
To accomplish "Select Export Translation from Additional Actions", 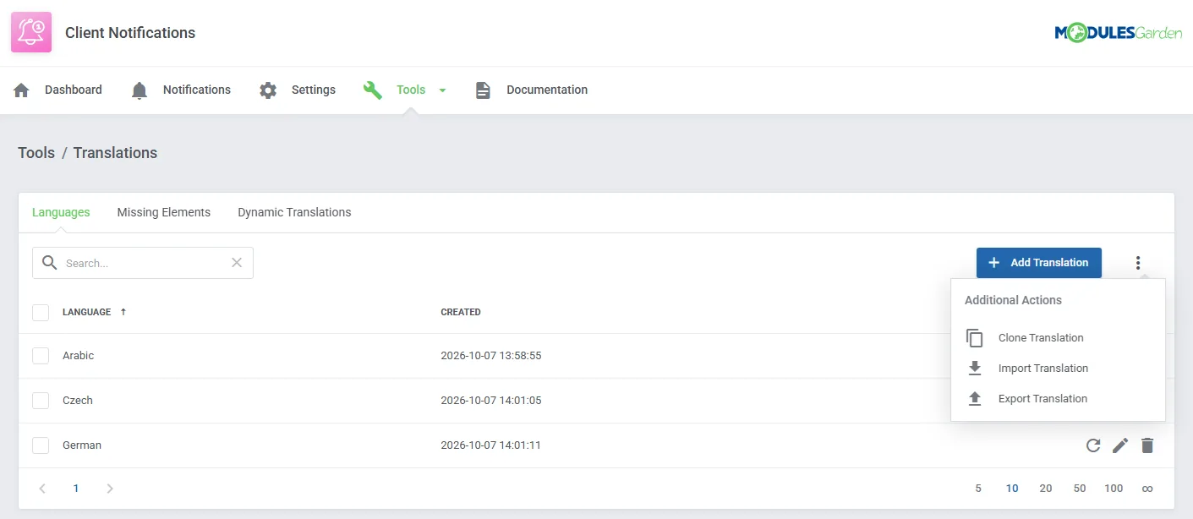I will 1043,399.
